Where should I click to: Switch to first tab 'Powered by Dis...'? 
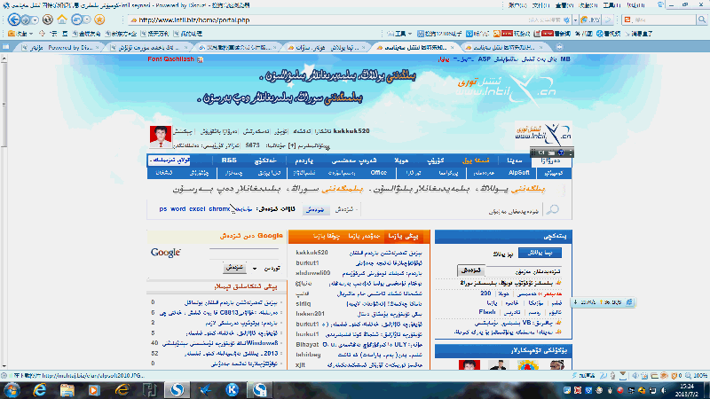pyautogui.click(x=61, y=48)
